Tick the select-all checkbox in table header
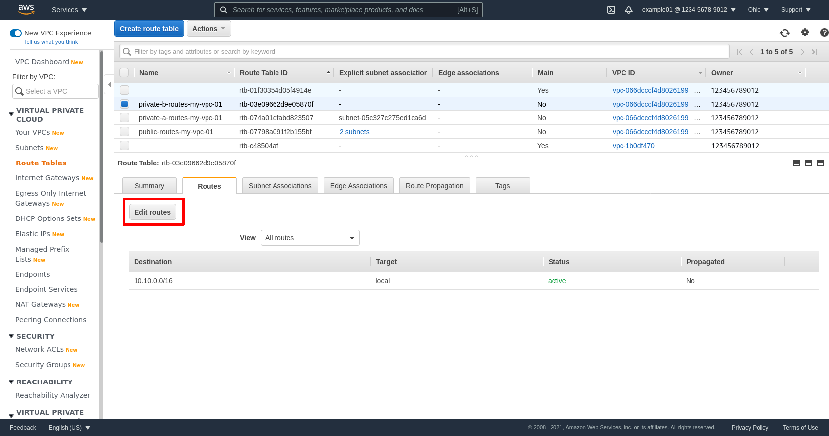The height and width of the screenshot is (436, 829). coord(124,72)
